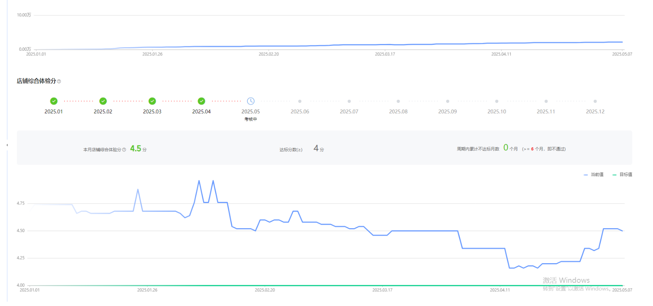
Task: Click the grey dot above 2025.06
Action: pyautogui.click(x=300, y=101)
